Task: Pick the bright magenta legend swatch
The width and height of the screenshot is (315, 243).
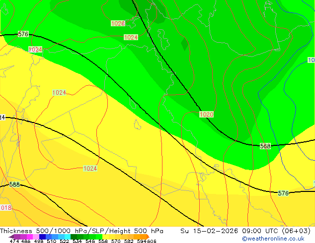Action: tap(29, 237)
